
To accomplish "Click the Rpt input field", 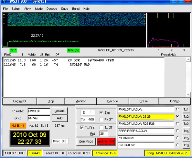I will click(x=104, y=133).
